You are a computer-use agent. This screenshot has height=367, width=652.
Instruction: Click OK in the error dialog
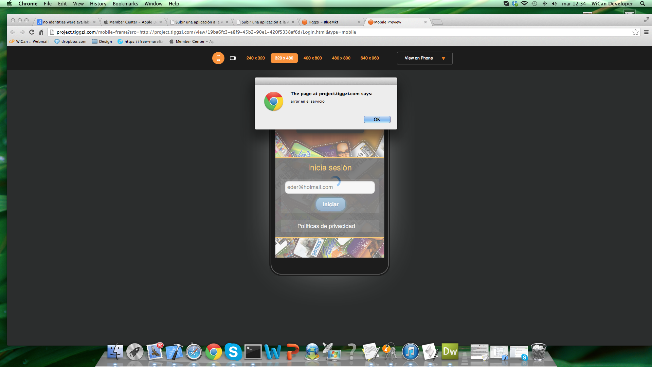click(x=377, y=119)
